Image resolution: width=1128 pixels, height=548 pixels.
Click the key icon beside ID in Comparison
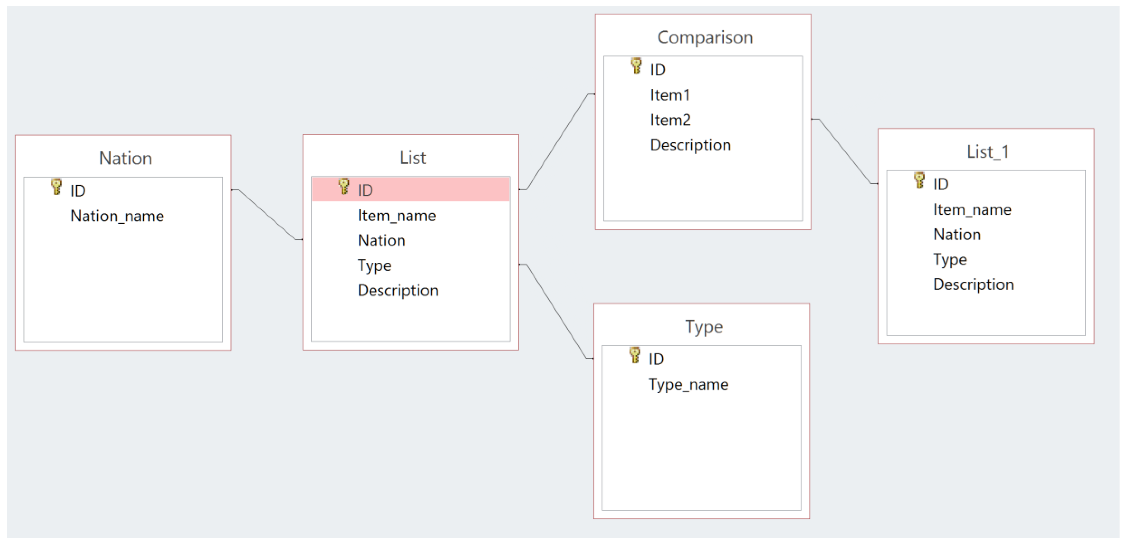pyautogui.click(x=636, y=66)
